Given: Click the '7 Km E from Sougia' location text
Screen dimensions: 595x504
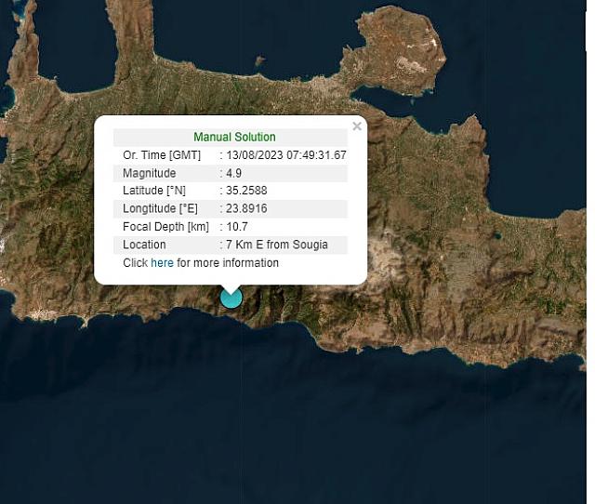Looking at the screenshot, I should point(276,245).
